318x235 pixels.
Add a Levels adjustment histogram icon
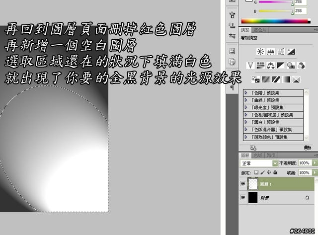click(271, 52)
